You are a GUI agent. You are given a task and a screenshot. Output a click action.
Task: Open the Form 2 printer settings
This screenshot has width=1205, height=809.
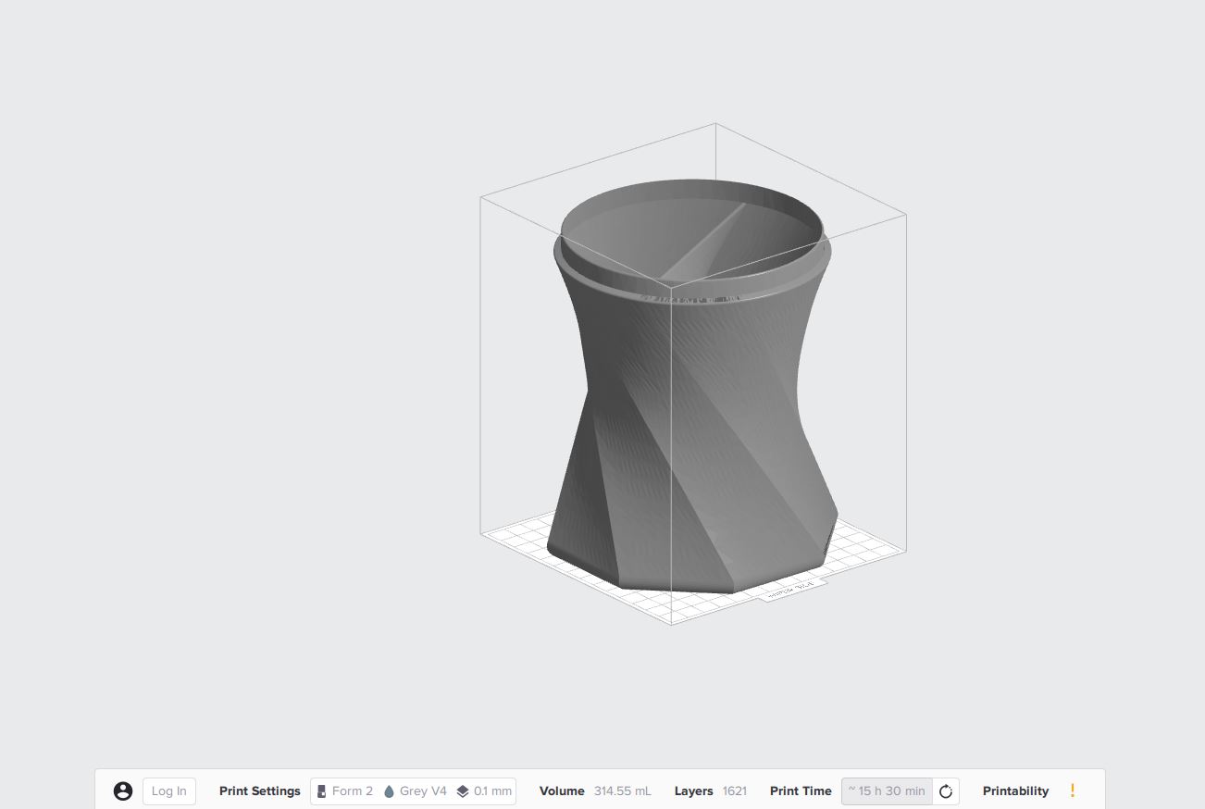point(413,791)
